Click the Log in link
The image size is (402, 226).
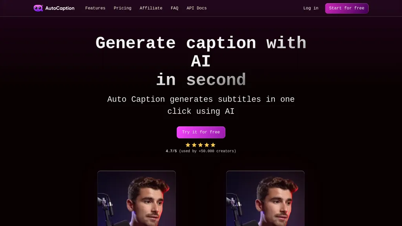point(311,8)
